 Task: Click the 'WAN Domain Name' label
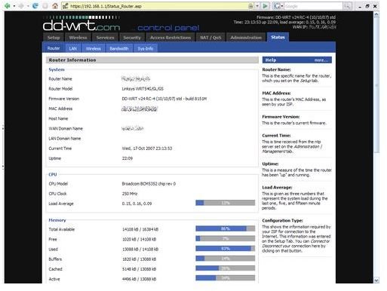point(66,128)
